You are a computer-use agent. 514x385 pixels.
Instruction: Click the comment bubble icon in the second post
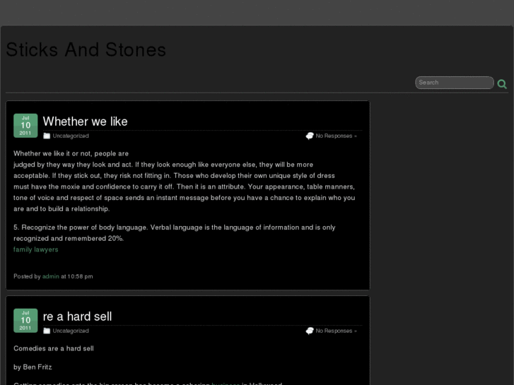[310, 331]
